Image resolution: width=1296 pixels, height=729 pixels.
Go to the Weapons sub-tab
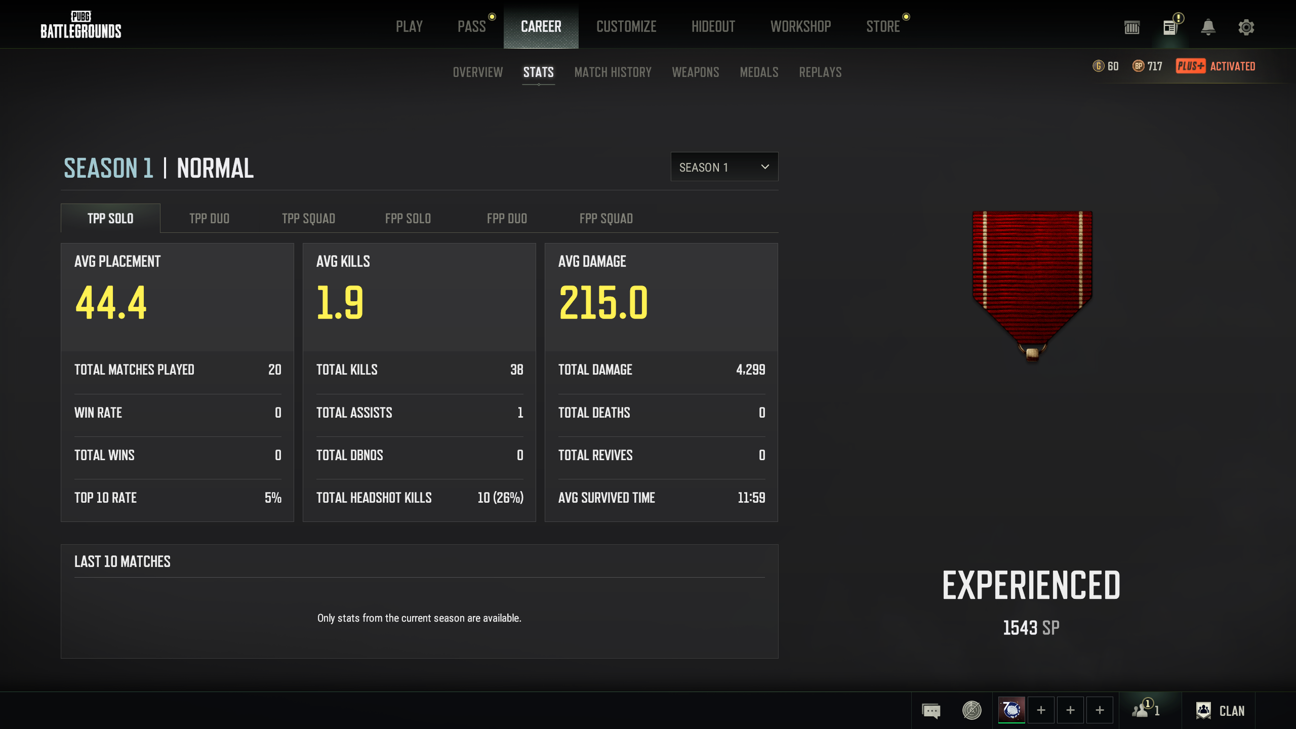695,72
